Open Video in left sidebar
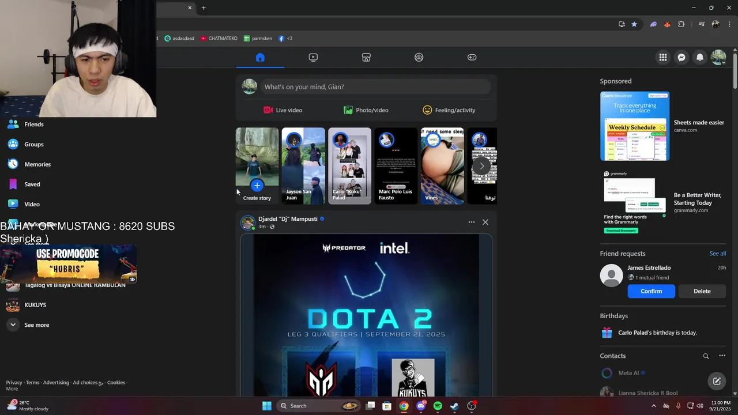738x415 pixels. click(x=32, y=204)
